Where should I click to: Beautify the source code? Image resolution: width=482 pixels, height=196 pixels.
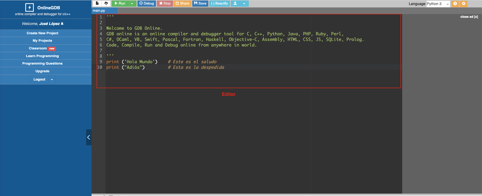pos(219,3)
